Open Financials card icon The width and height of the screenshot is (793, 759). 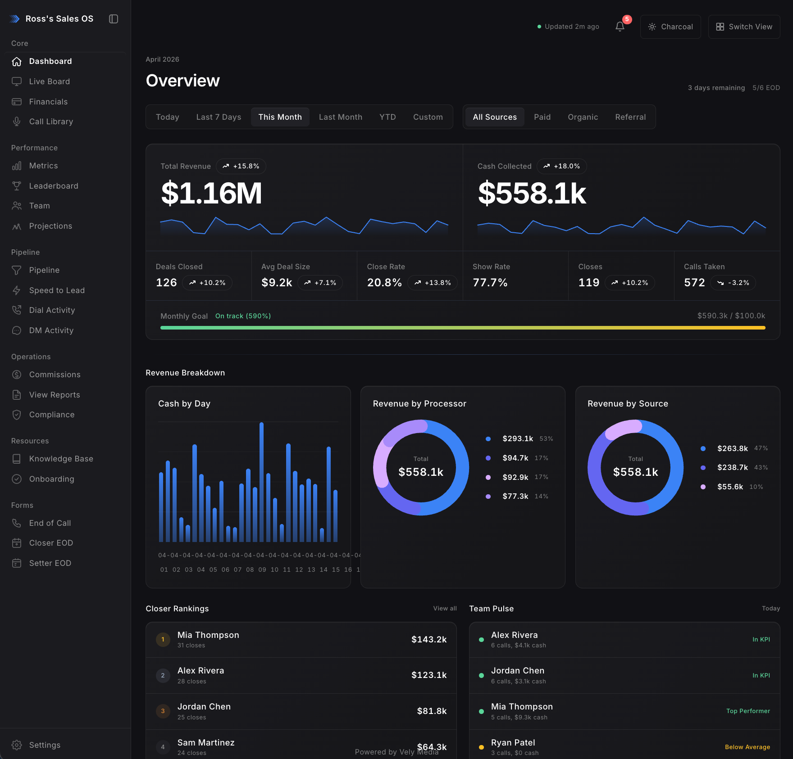click(x=17, y=102)
